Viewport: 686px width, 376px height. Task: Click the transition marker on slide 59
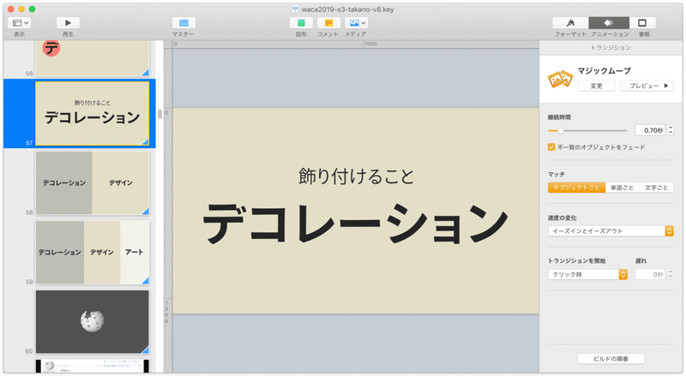click(146, 281)
